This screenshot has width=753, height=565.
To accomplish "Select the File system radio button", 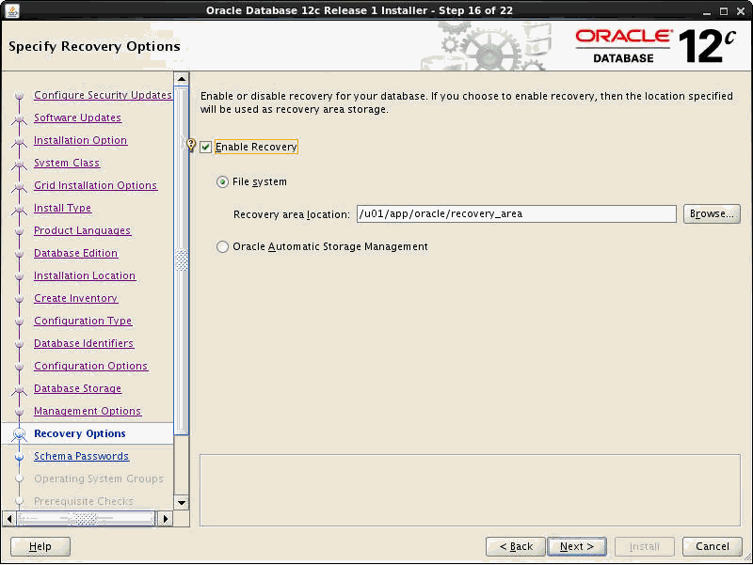I will 222,182.
